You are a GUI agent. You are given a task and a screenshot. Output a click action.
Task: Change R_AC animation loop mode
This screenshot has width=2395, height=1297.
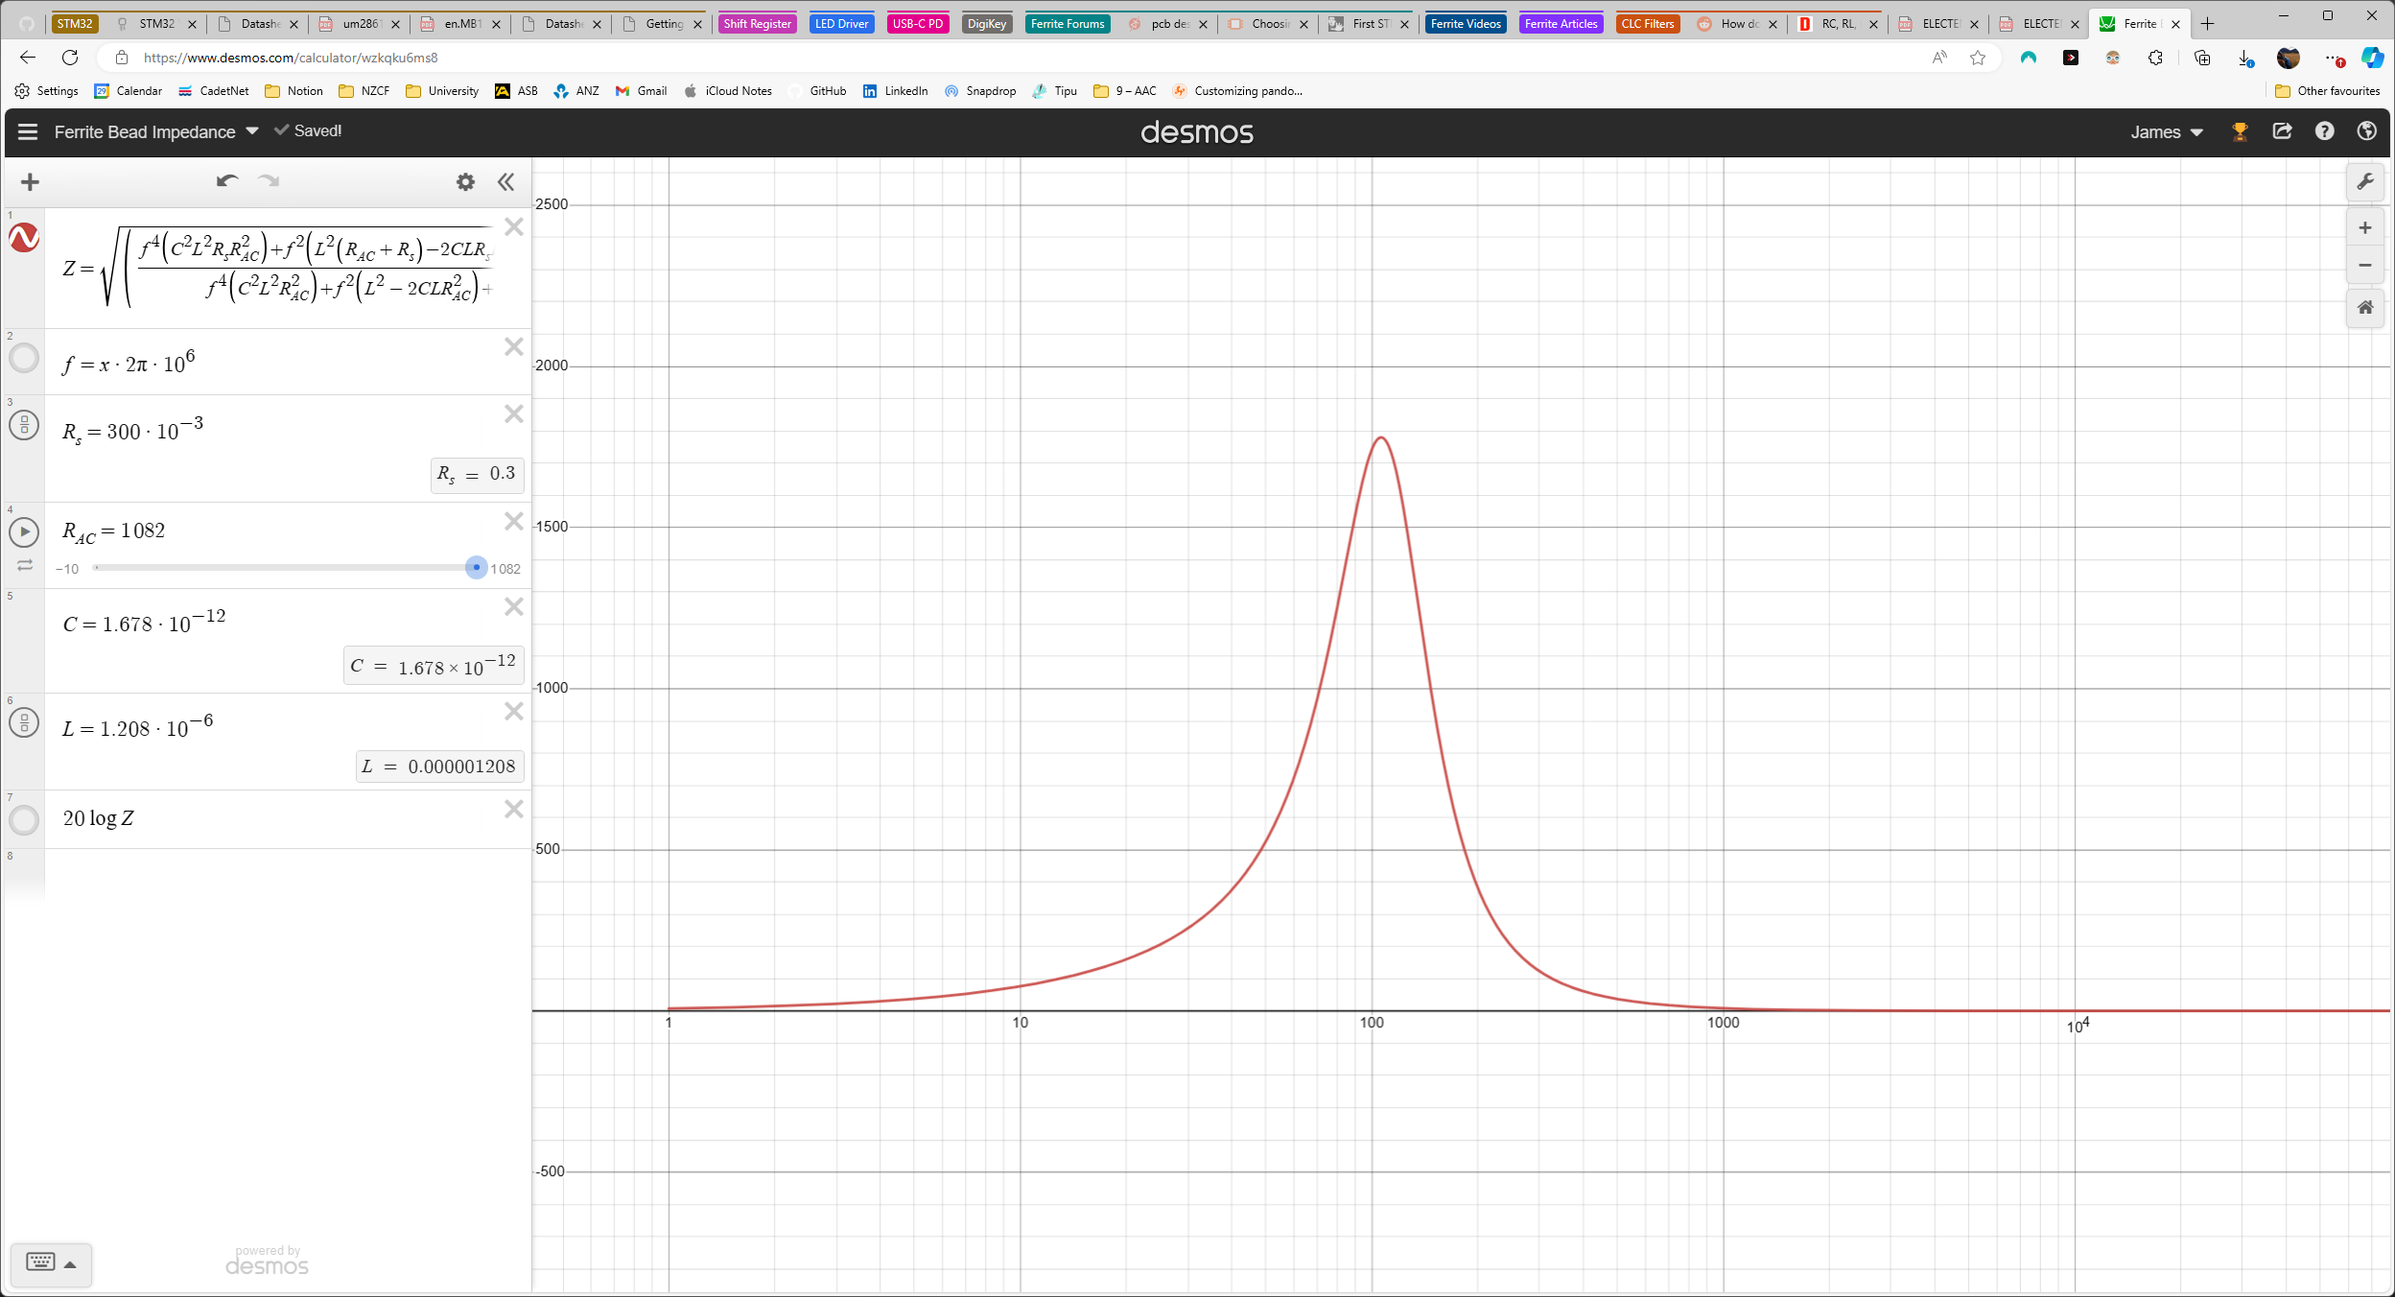(x=25, y=566)
